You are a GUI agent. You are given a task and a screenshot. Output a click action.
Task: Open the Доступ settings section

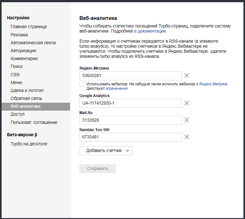[x=17, y=114]
